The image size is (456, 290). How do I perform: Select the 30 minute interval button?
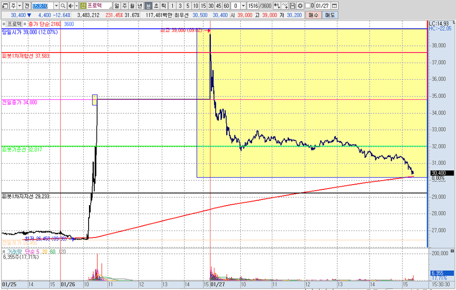pyautogui.click(x=211, y=6)
